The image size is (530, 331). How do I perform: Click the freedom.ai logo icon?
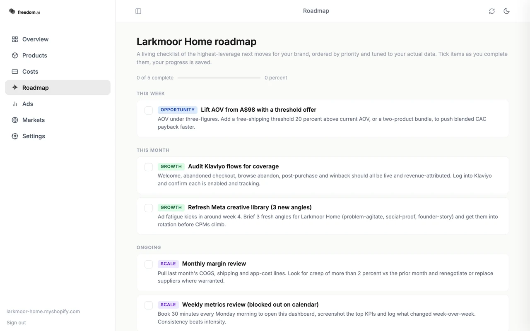pos(12,12)
